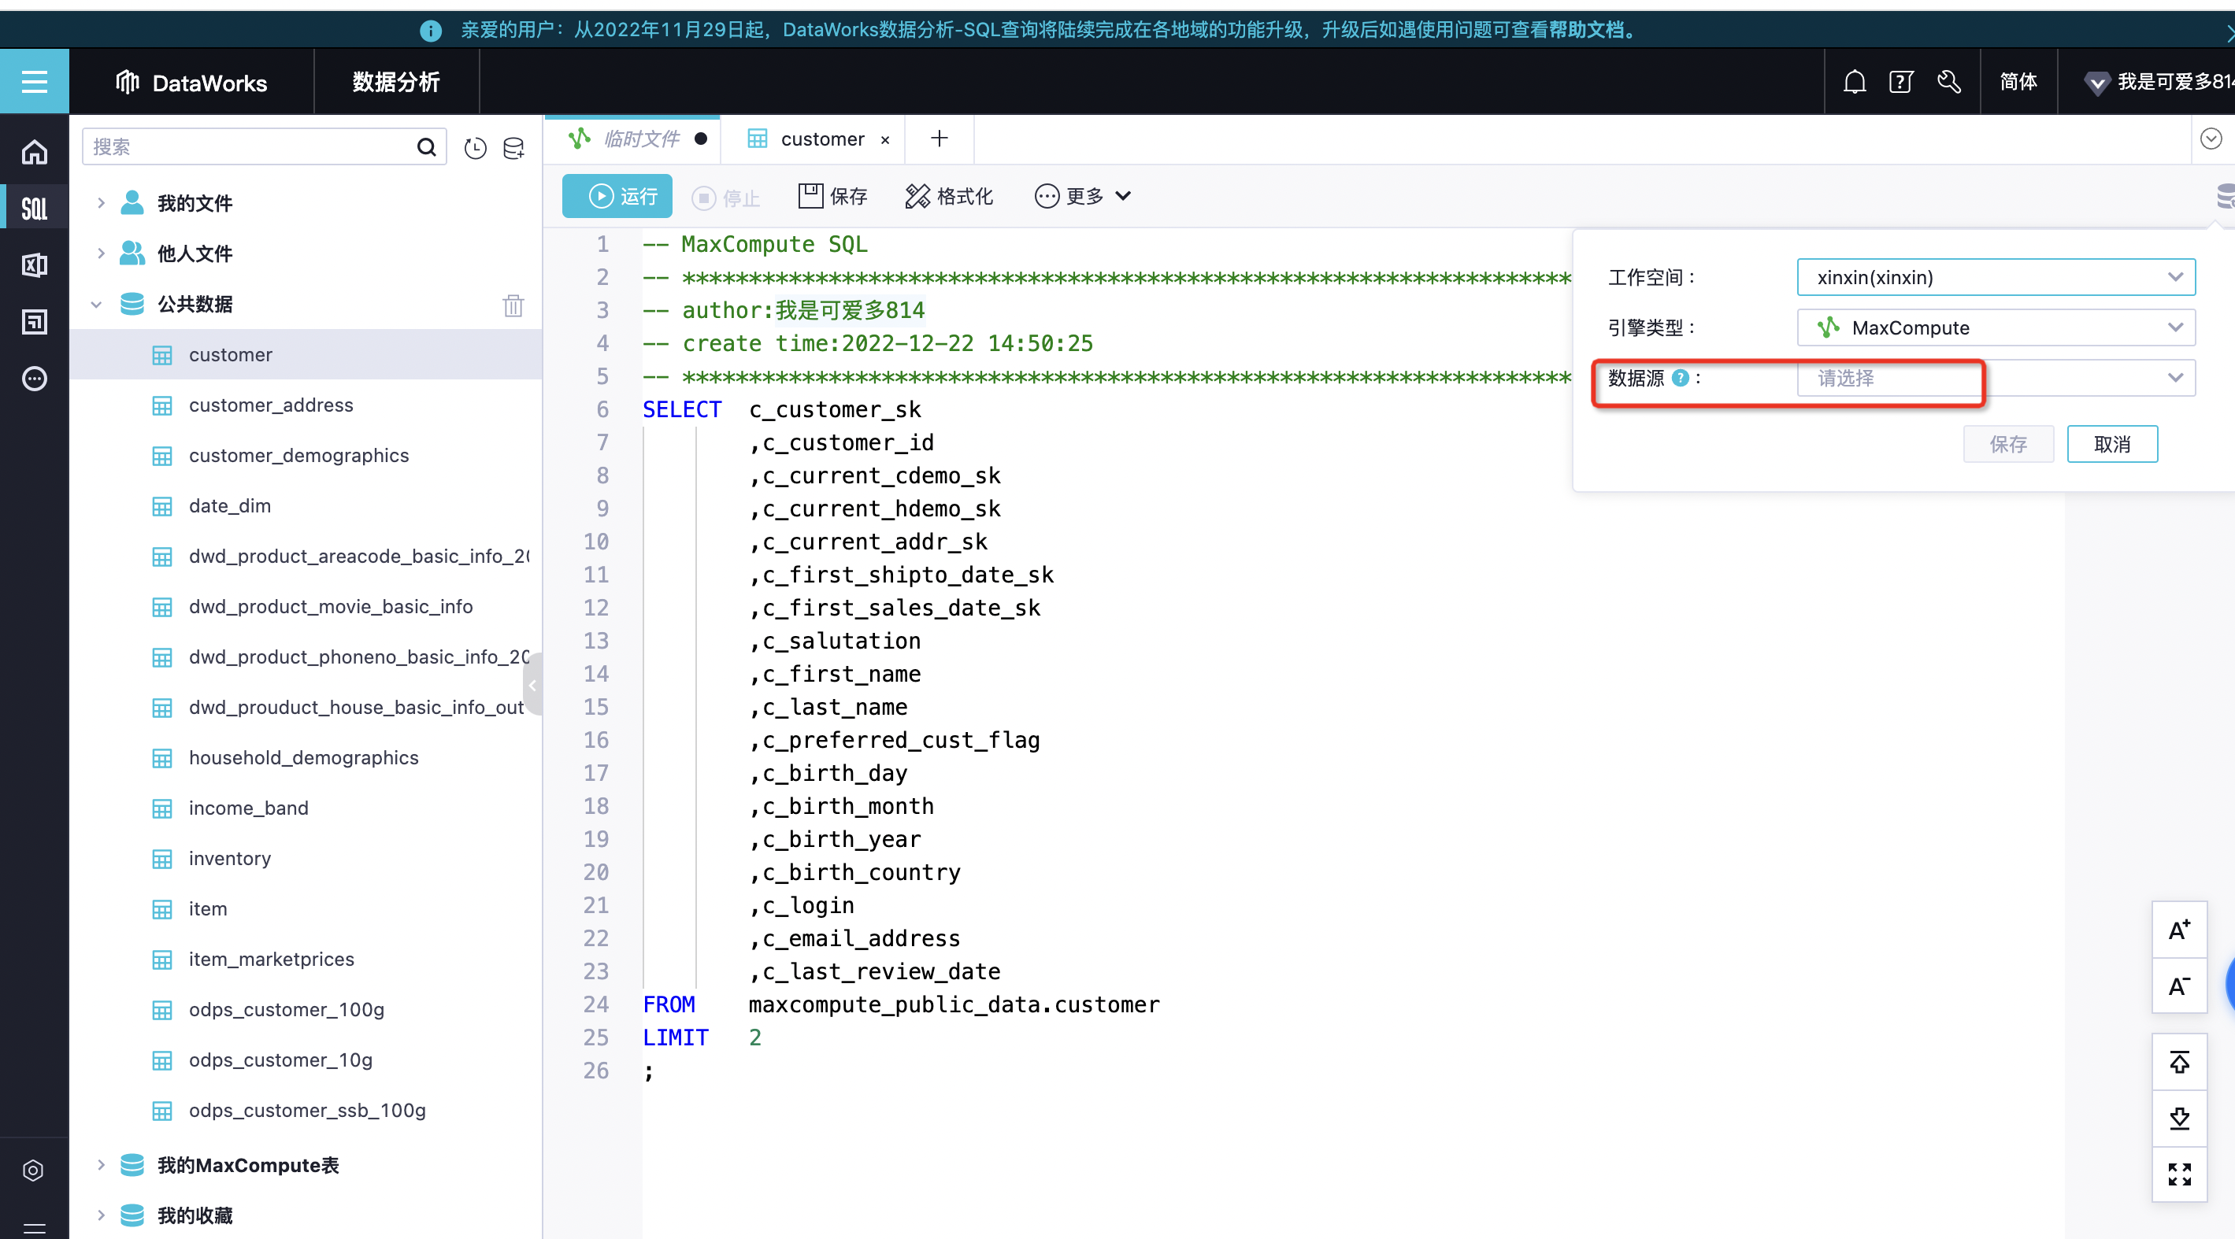Open the 引擎类型 MaxCompute dropdown
Image resolution: width=2235 pixels, height=1239 pixels.
(1996, 327)
